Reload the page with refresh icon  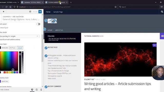click(6, 7)
